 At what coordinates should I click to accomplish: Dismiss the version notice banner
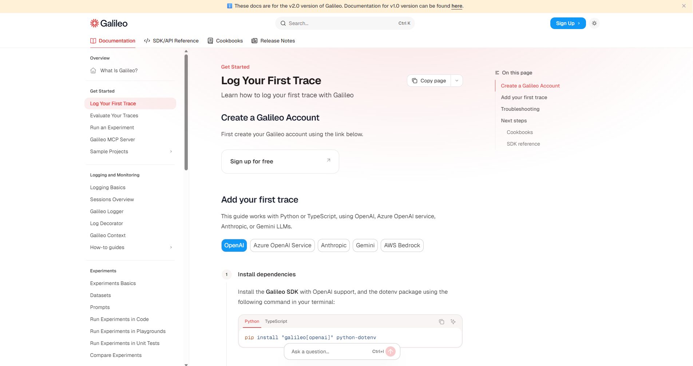coord(684,6)
